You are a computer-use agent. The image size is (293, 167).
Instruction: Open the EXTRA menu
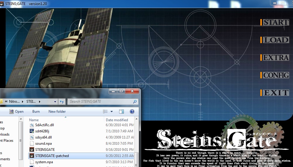[276, 58]
